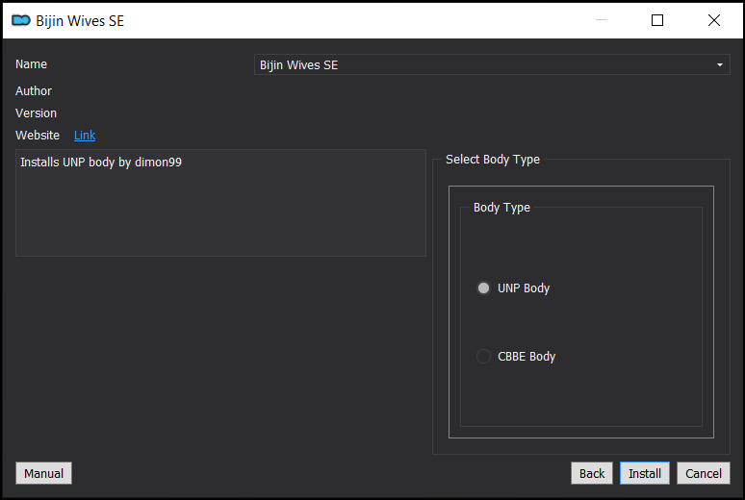This screenshot has height=500, width=745.
Task: Maximize the installer dialog window
Action: pyautogui.click(x=657, y=20)
